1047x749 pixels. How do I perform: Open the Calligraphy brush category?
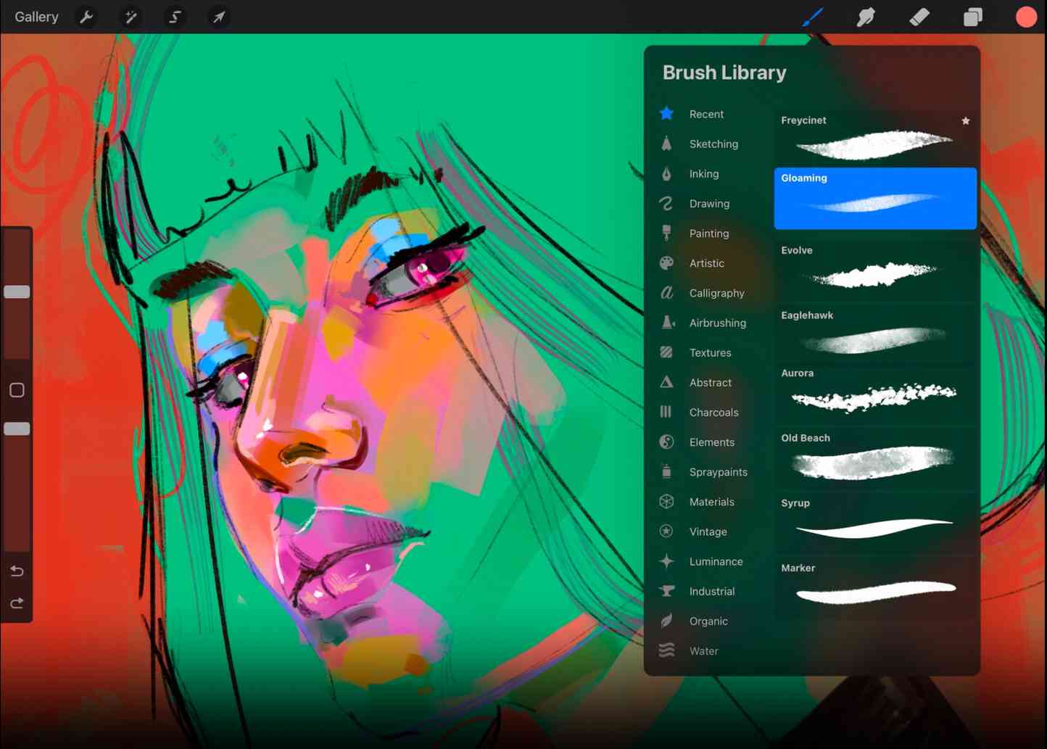pos(716,293)
